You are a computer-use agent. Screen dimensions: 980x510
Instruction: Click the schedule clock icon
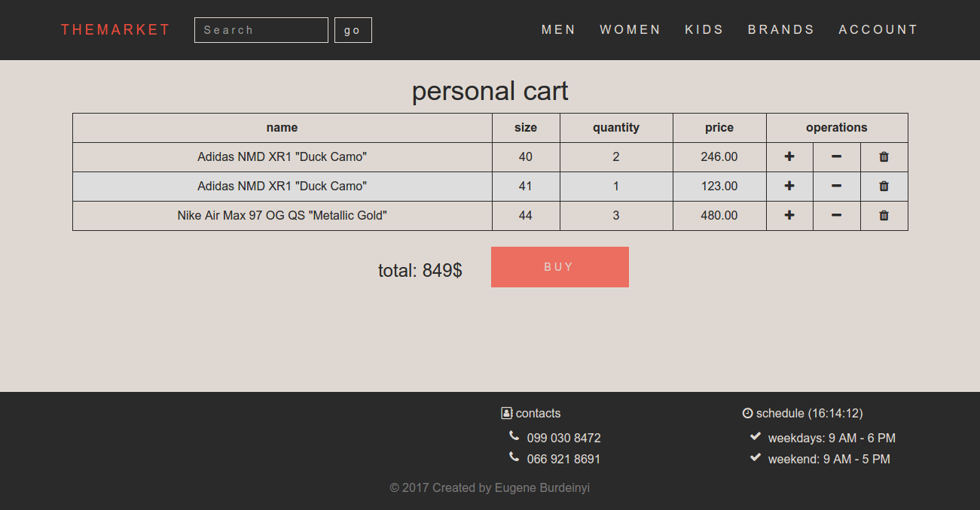click(x=748, y=413)
